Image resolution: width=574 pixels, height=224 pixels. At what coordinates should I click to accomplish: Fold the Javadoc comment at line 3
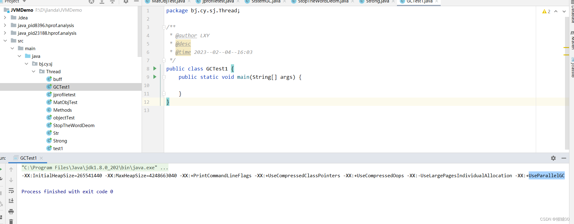point(164,27)
